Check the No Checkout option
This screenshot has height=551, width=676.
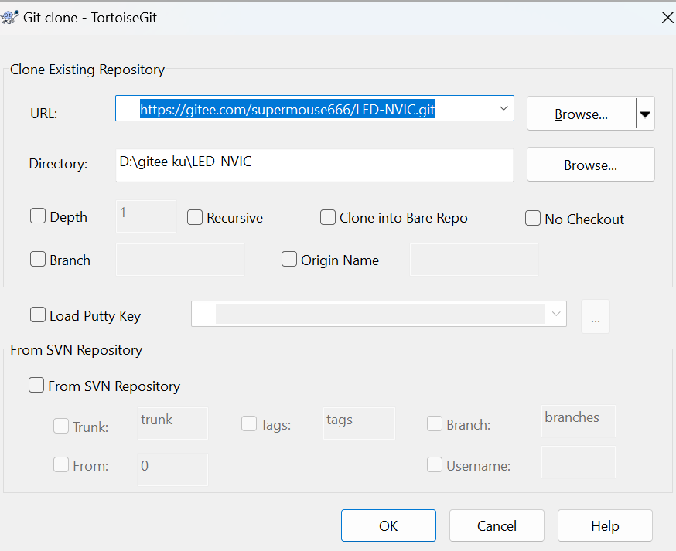(533, 218)
